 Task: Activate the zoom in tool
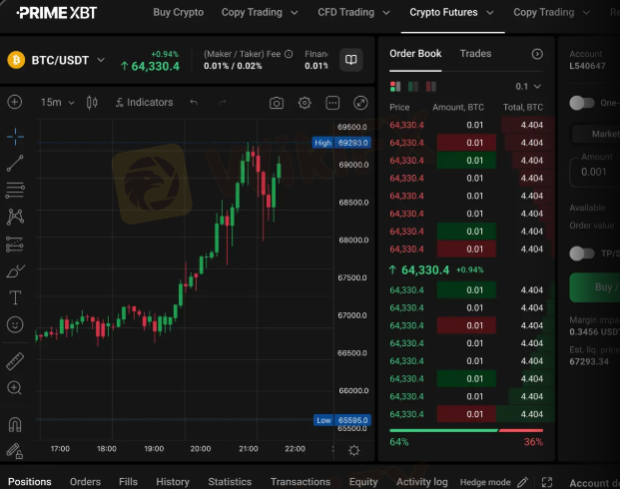(x=15, y=388)
